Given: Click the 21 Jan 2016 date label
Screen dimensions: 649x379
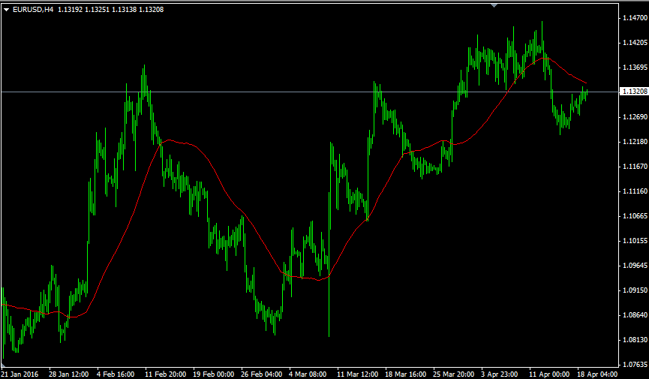Looking at the screenshot, I should [x=20, y=374].
